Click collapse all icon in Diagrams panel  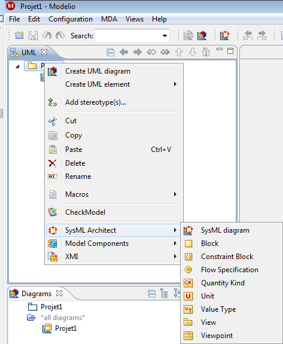[x=151, y=294]
